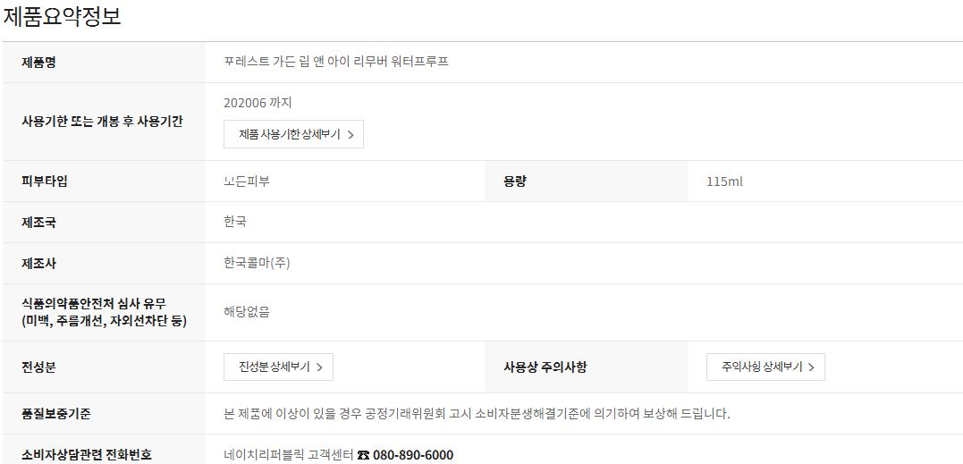Click the manufacturer 한국콜마(주)
Viewport: 963px width, 464px height.
click(257, 263)
